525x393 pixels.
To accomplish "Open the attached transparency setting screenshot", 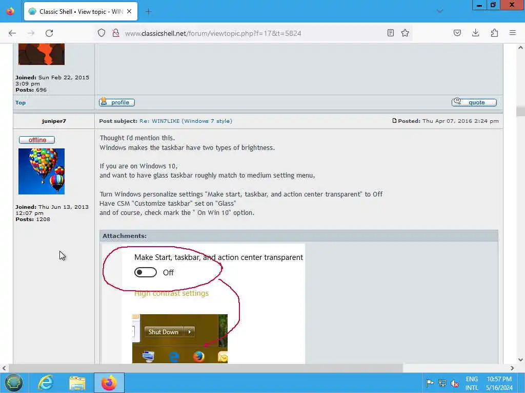I will click(x=204, y=303).
